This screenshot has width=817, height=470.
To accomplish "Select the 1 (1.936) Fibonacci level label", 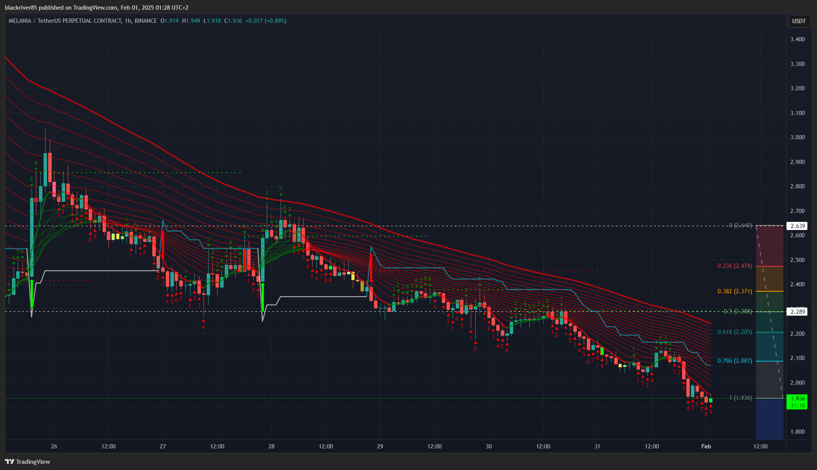I will click(x=740, y=398).
